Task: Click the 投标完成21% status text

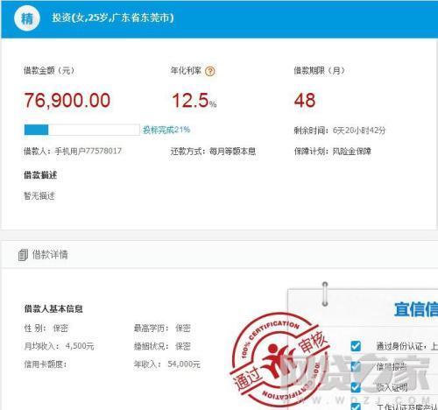Action: pos(166,130)
